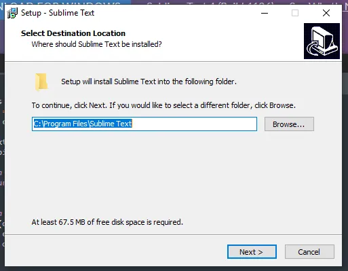Click the 'Setup - Sublime Text' title text
This screenshot has width=348, height=271.
point(58,13)
